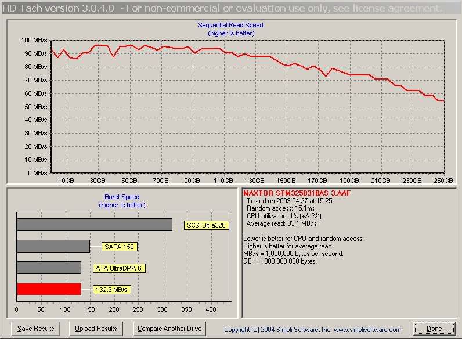The width and height of the screenshot is (462, 339).
Task: Click the Sequential Read Speed chart title
Action: click(x=230, y=26)
